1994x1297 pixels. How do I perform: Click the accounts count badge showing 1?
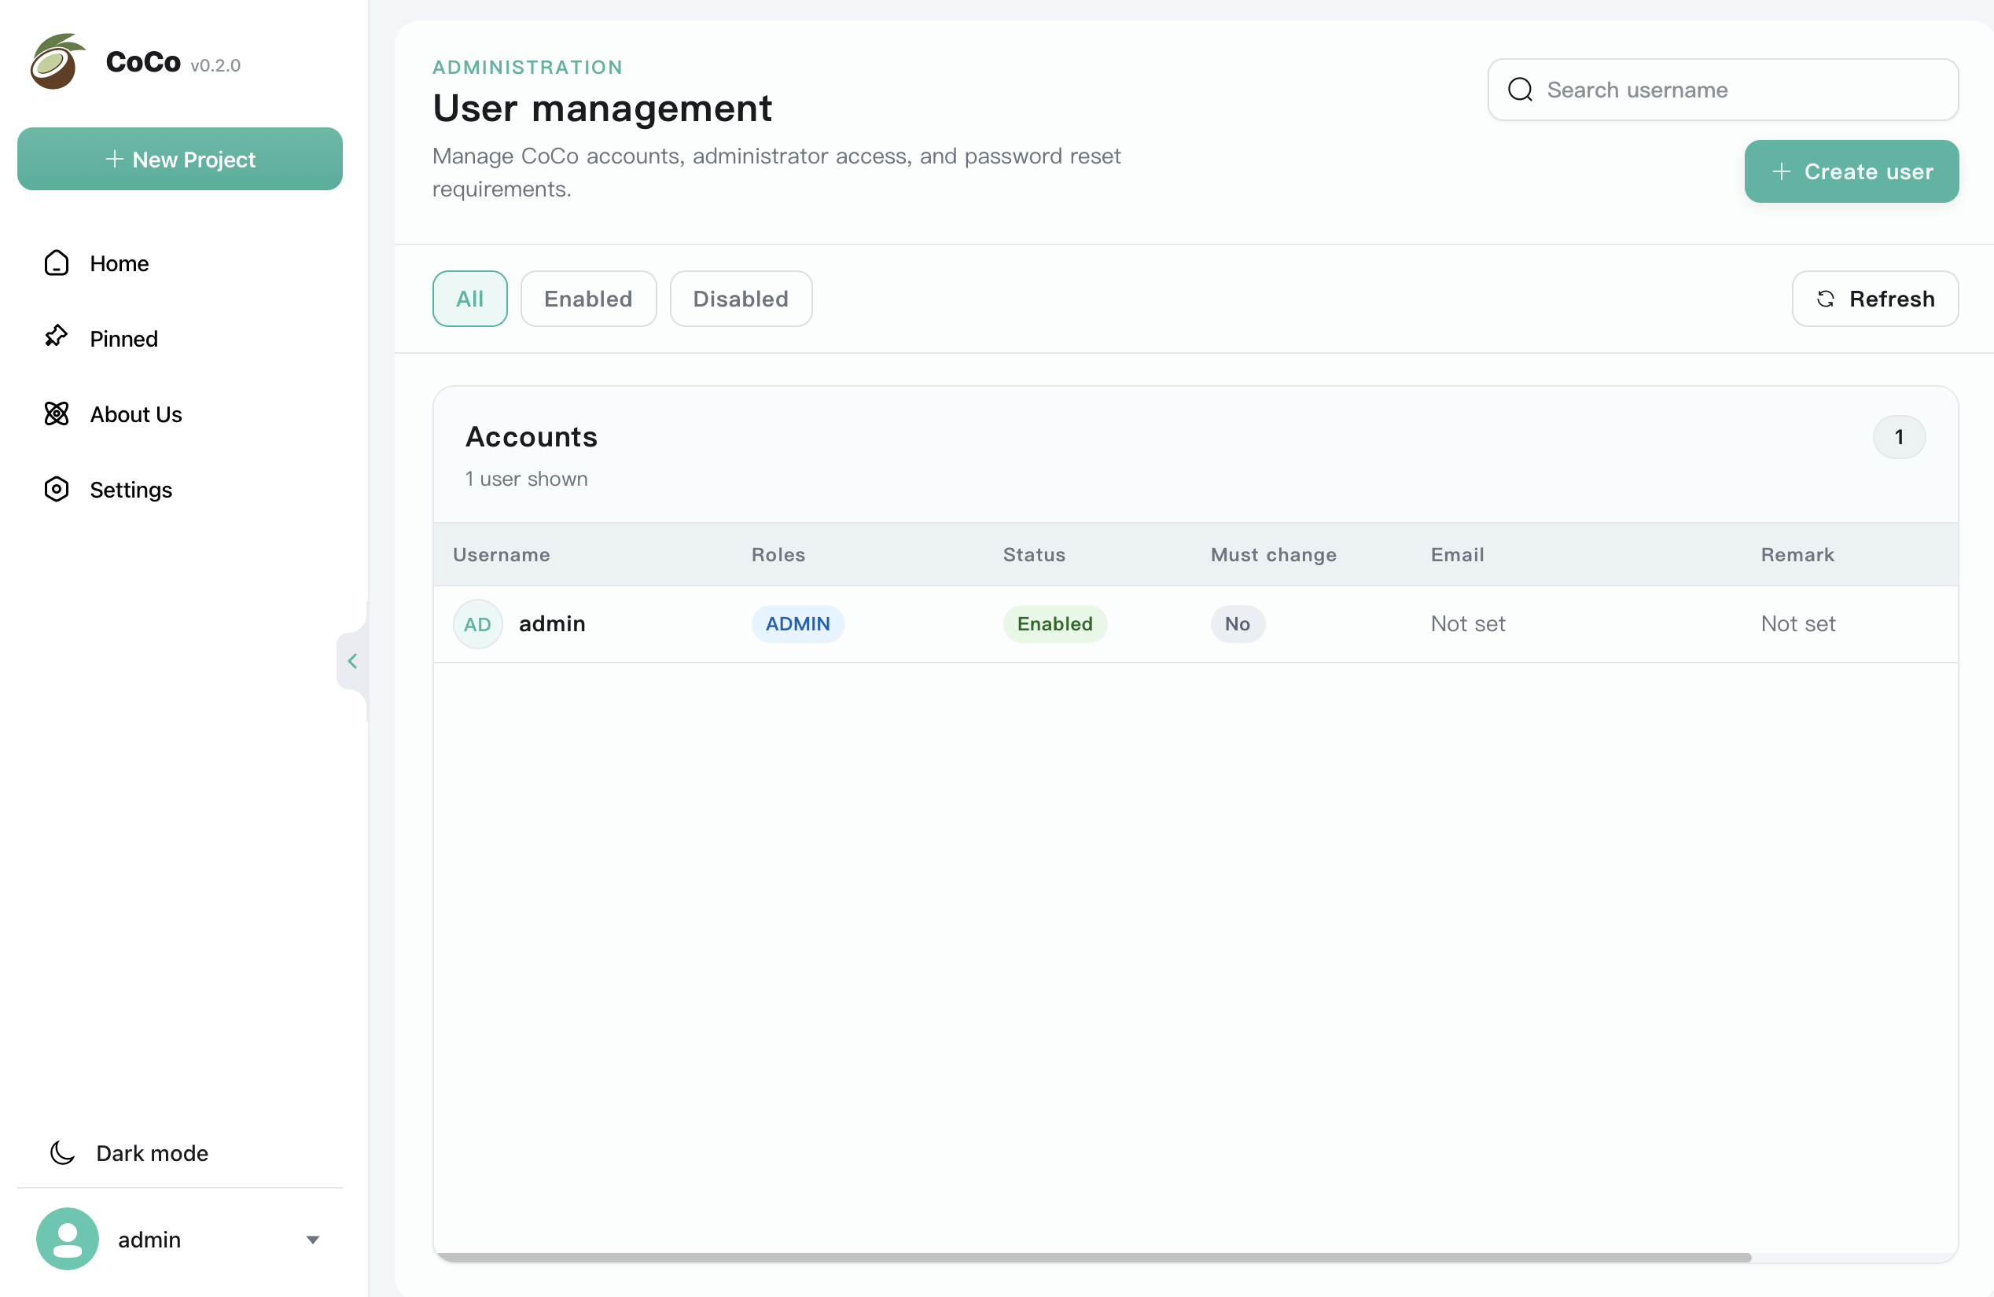[1900, 437]
